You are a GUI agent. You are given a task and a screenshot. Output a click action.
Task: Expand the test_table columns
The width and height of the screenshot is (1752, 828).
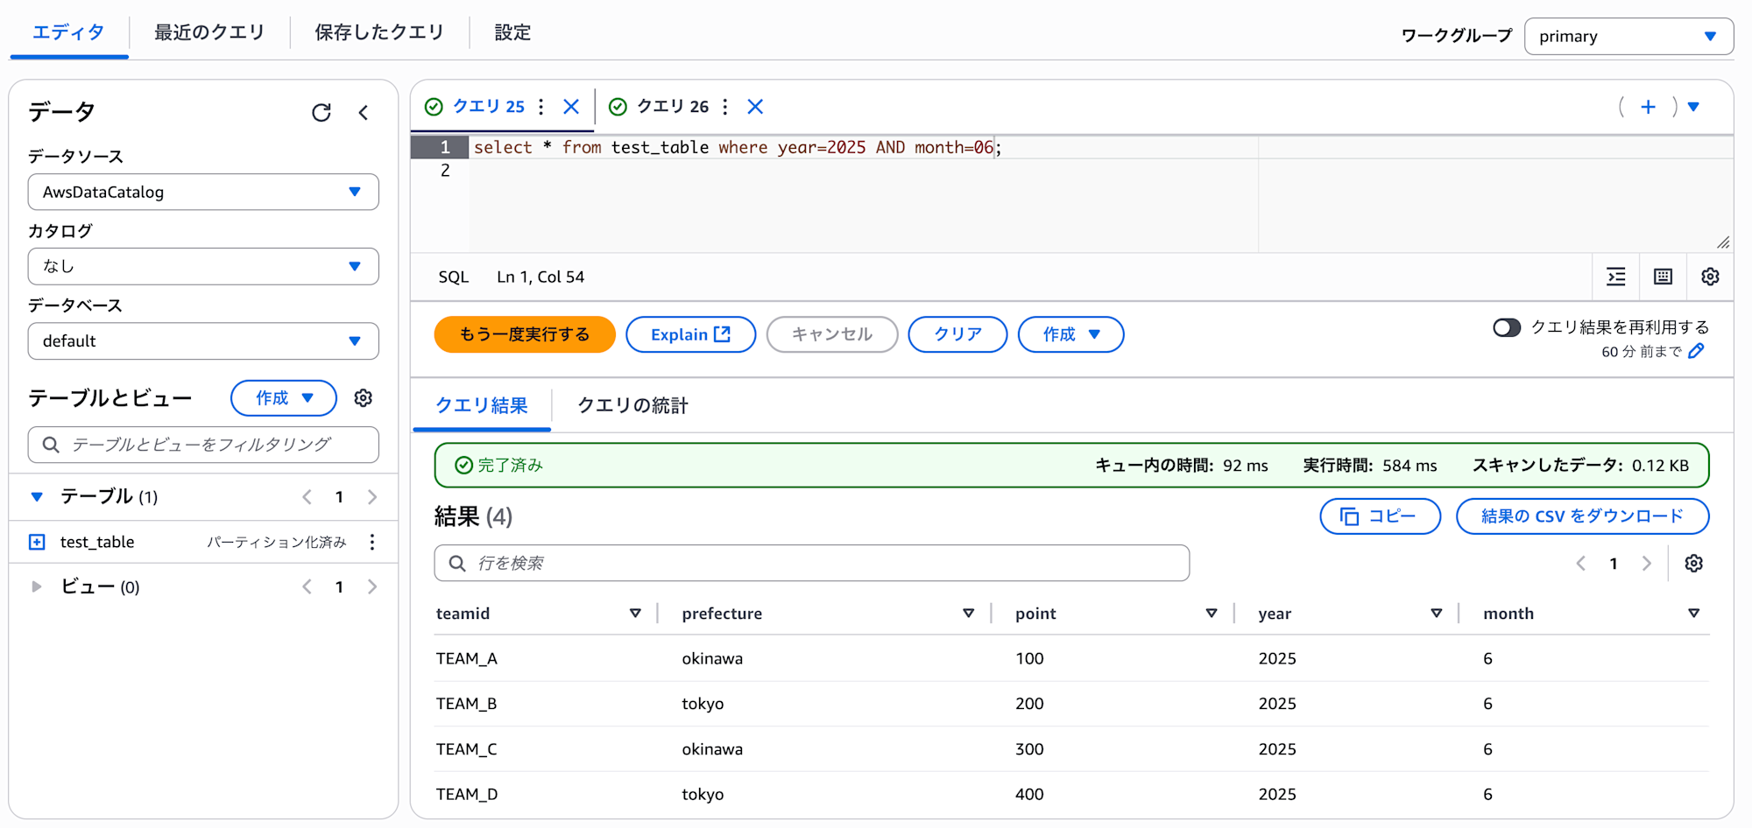(x=37, y=542)
